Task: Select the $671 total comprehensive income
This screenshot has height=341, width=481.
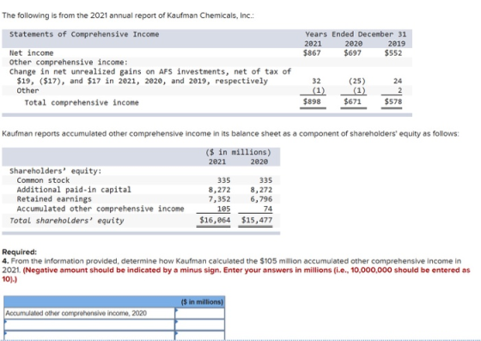Action: pos(352,101)
